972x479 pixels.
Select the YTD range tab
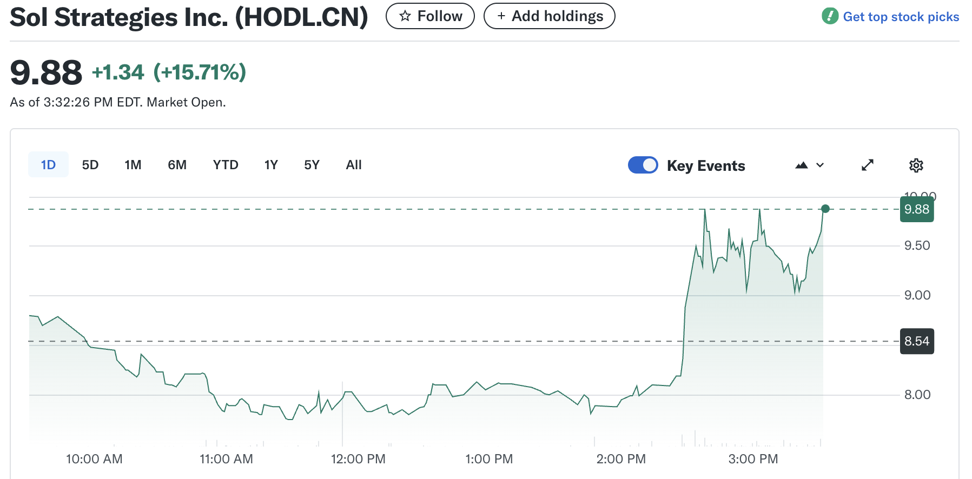click(225, 165)
